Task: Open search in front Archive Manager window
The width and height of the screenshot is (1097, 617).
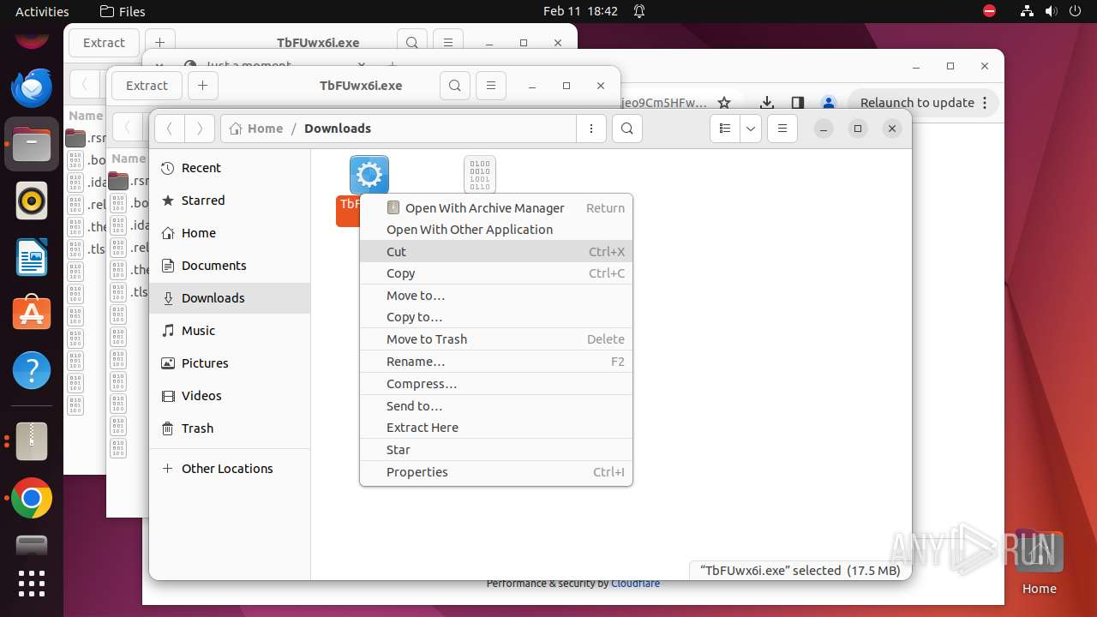Action: pos(455,86)
